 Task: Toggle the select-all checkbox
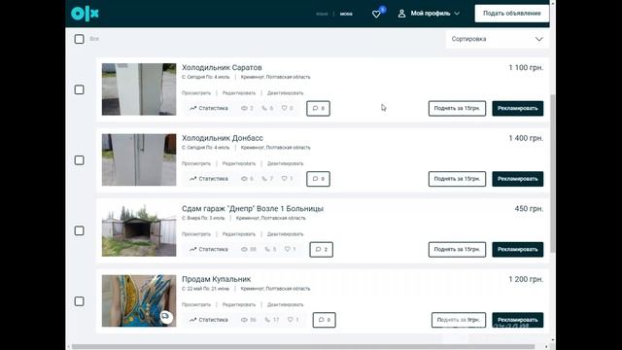coord(80,39)
